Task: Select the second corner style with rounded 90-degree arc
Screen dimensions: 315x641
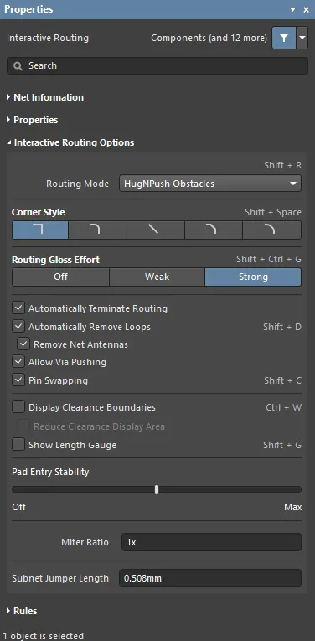Action: (98, 230)
